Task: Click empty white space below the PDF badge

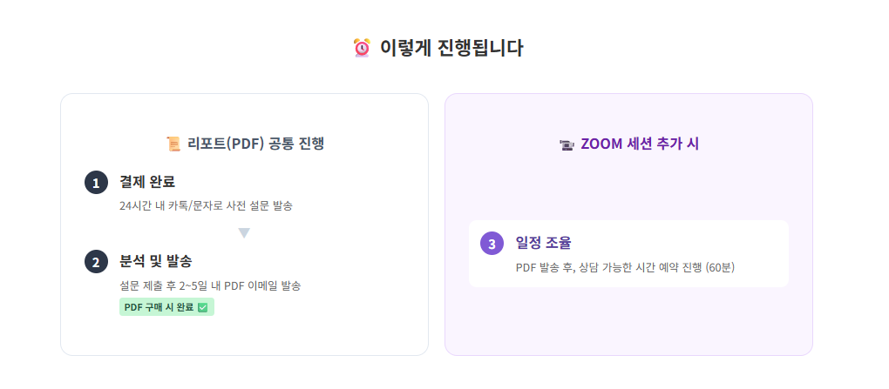Action: coord(244,336)
